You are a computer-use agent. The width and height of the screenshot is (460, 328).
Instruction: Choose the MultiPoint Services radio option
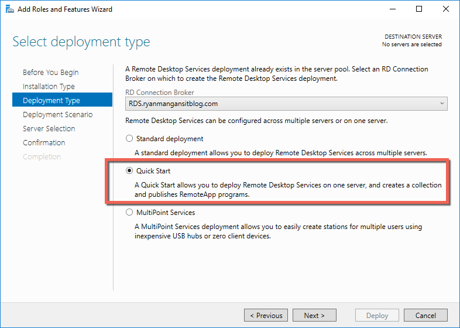click(x=129, y=212)
